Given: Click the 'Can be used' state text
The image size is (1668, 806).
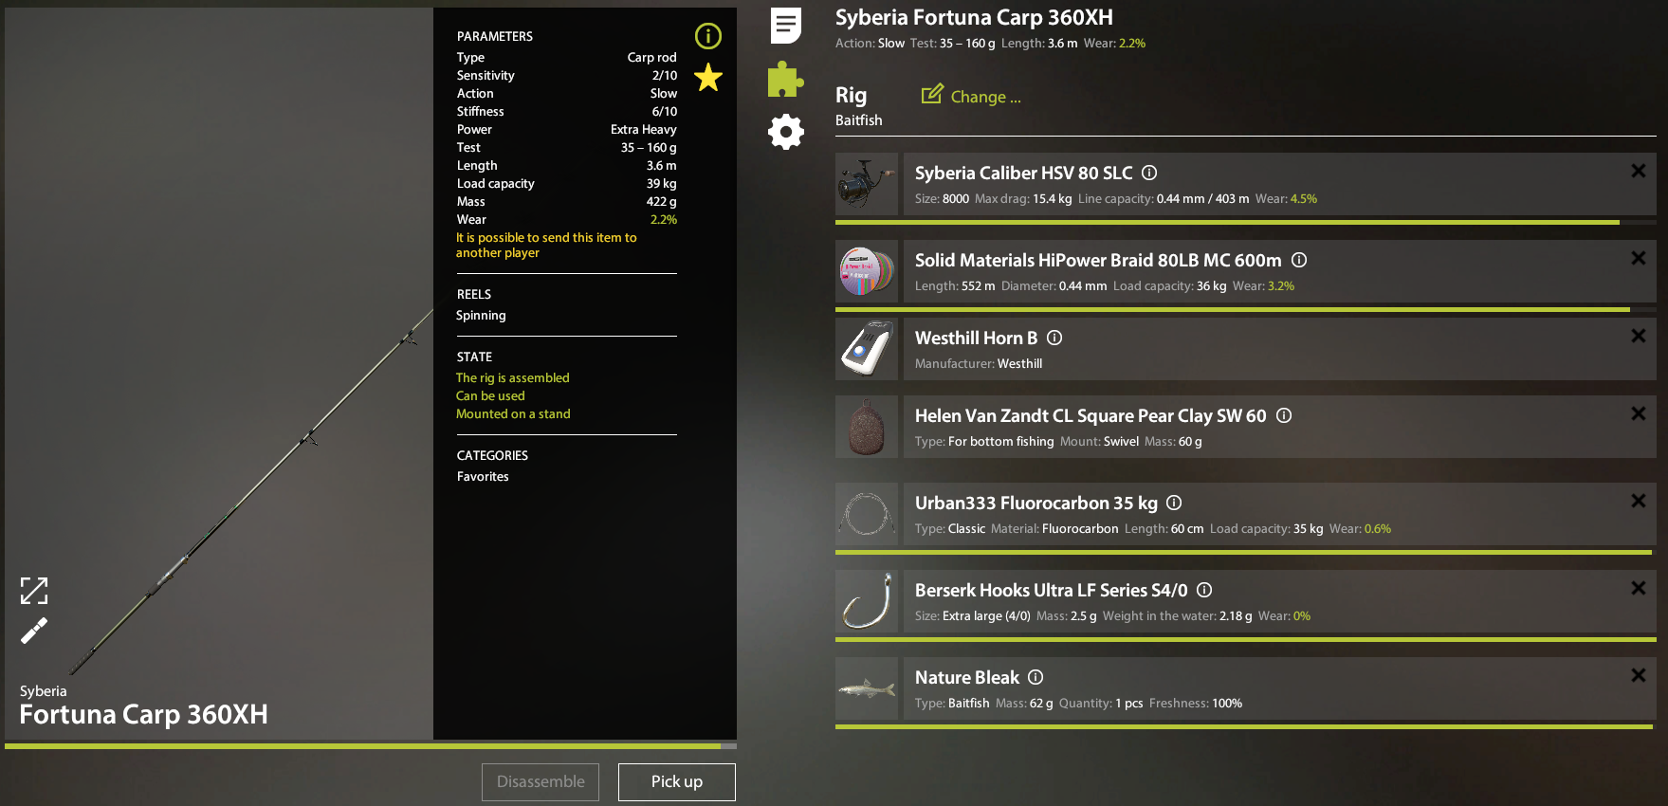Looking at the screenshot, I should [x=490, y=395].
